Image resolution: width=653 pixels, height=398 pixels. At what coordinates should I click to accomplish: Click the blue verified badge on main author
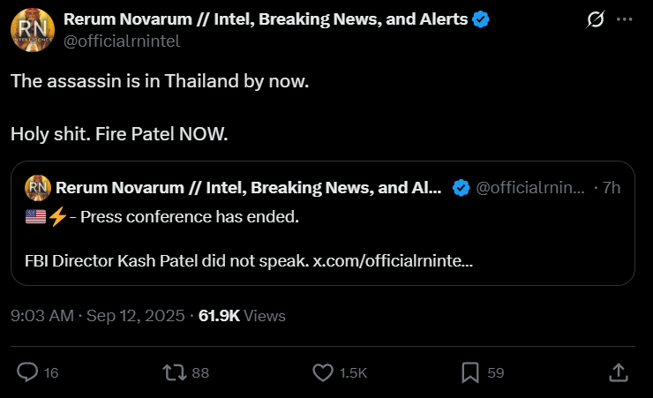click(481, 19)
